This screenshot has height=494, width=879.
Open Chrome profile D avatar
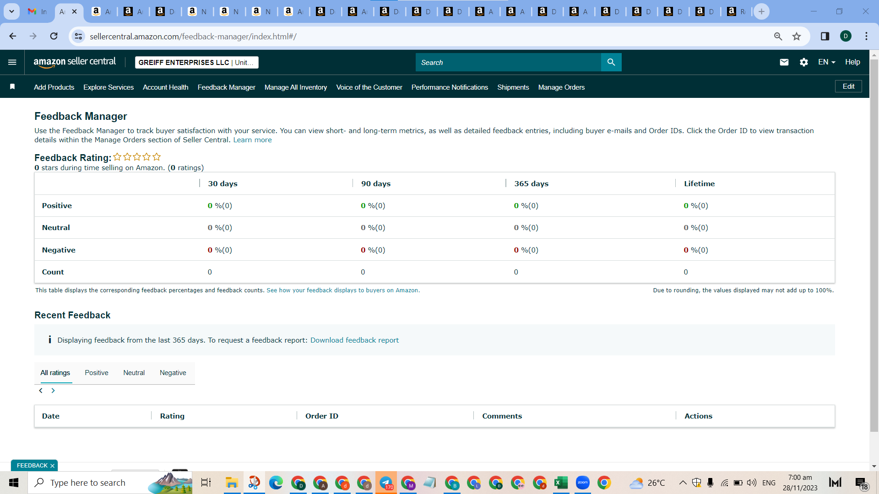846,36
